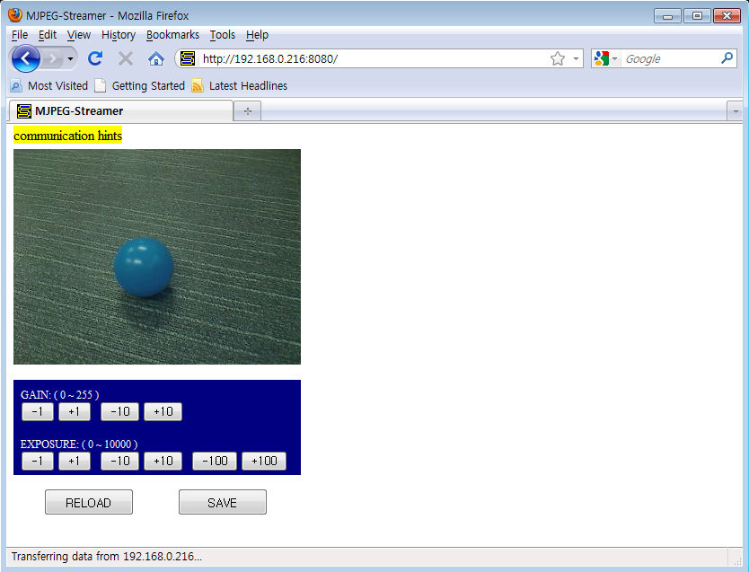The image size is (749, 572).
Task: Open the Bookmarks menu
Action: click(172, 35)
